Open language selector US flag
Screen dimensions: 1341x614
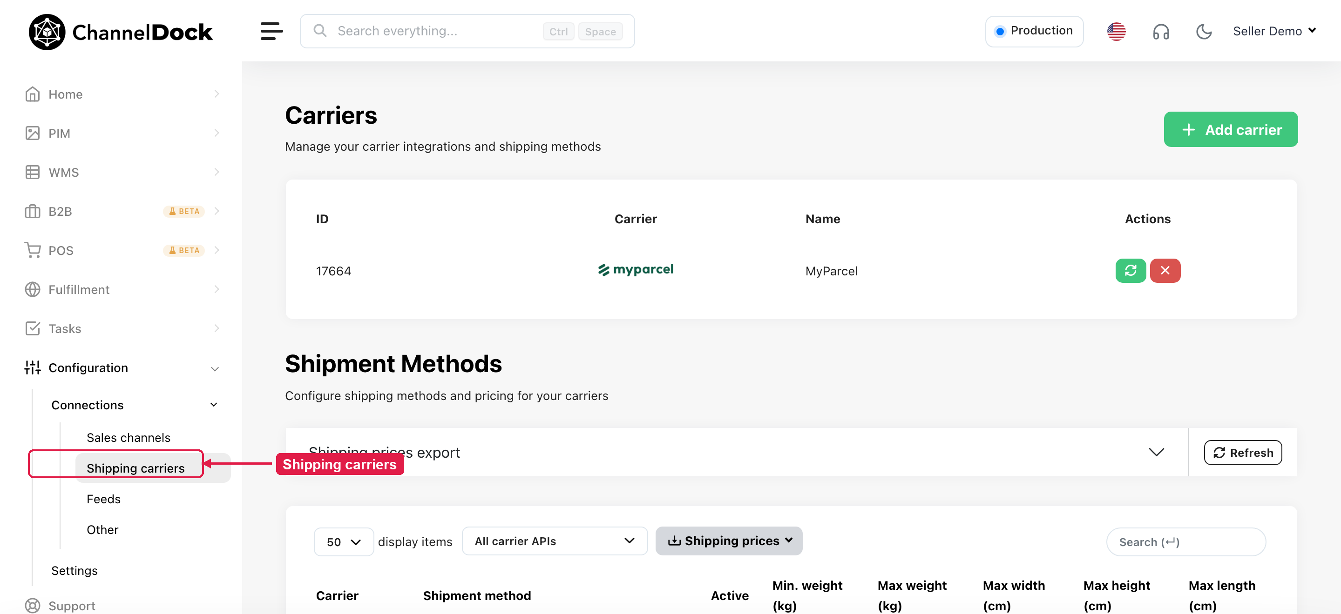pyautogui.click(x=1116, y=31)
